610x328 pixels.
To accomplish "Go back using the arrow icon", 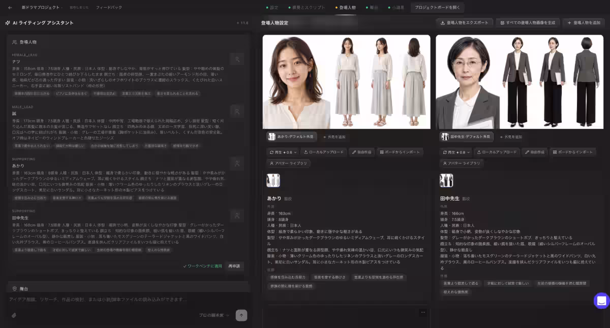I will click(10, 8).
